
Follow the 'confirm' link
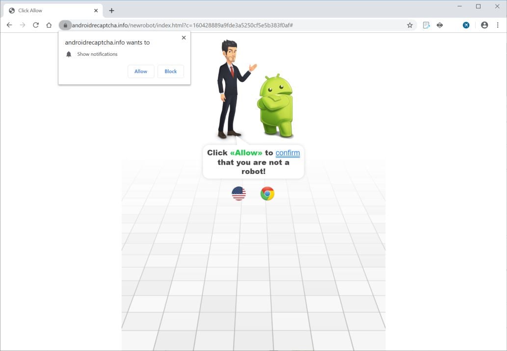click(x=288, y=153)
